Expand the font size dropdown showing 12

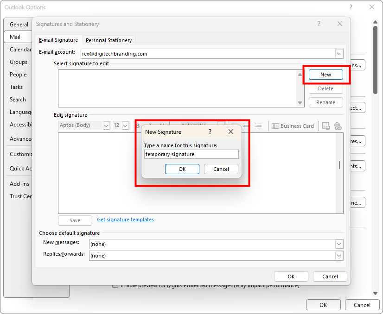coord(126,126)
